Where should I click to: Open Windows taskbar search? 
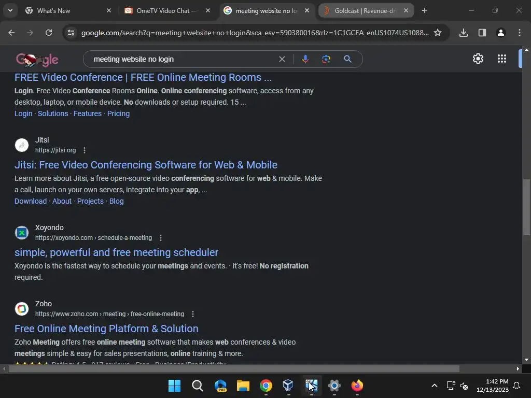197,386
